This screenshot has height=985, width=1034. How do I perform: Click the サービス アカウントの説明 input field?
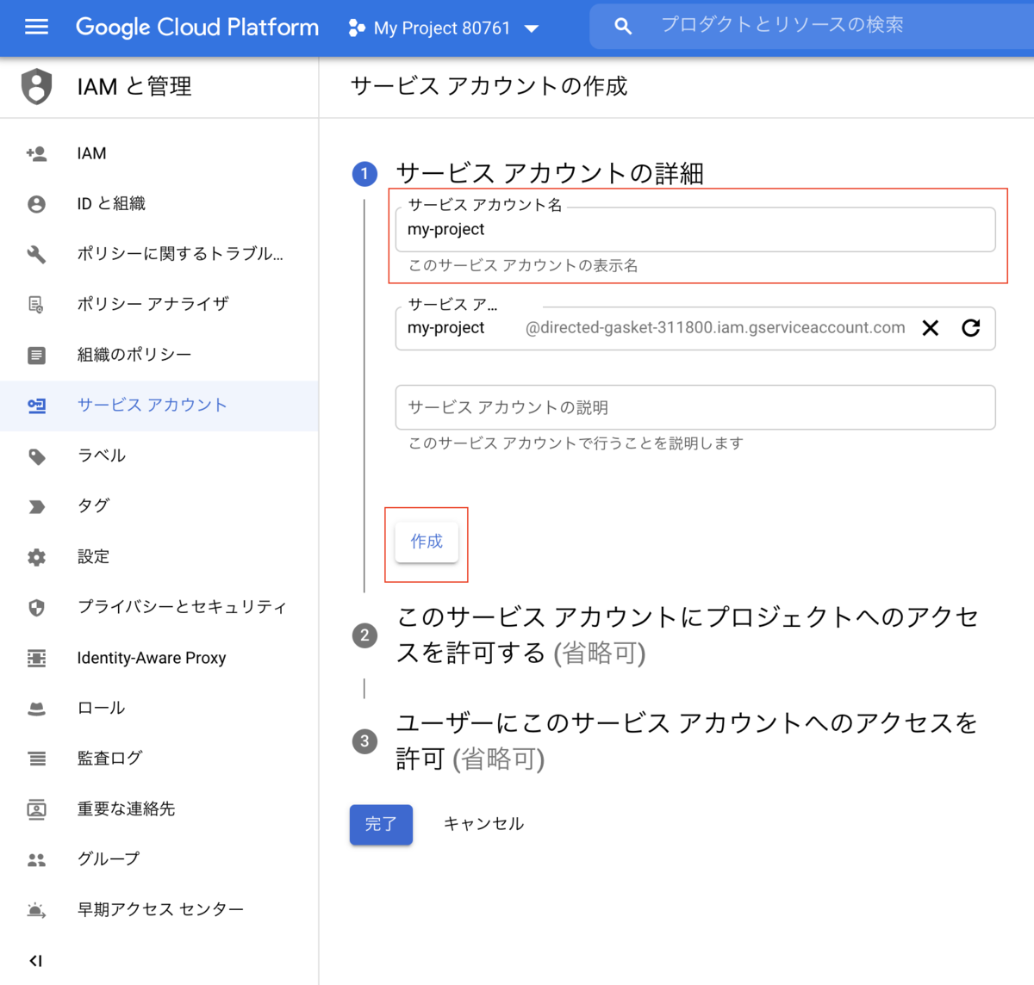point(695,407)
